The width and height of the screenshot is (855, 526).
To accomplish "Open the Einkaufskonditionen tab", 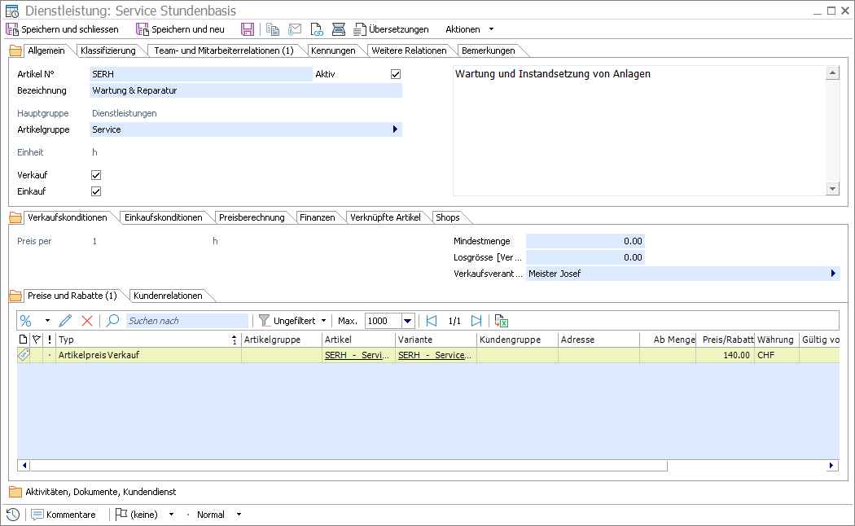I will tap(163, 217).
